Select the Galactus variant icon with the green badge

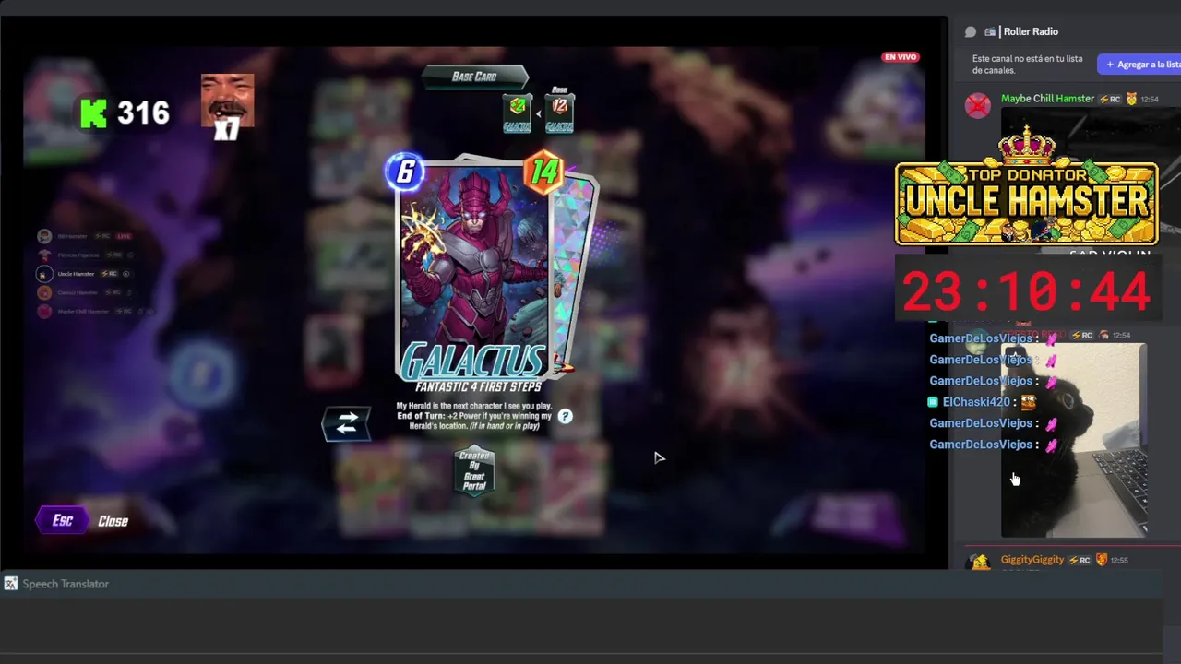(518, 113)
